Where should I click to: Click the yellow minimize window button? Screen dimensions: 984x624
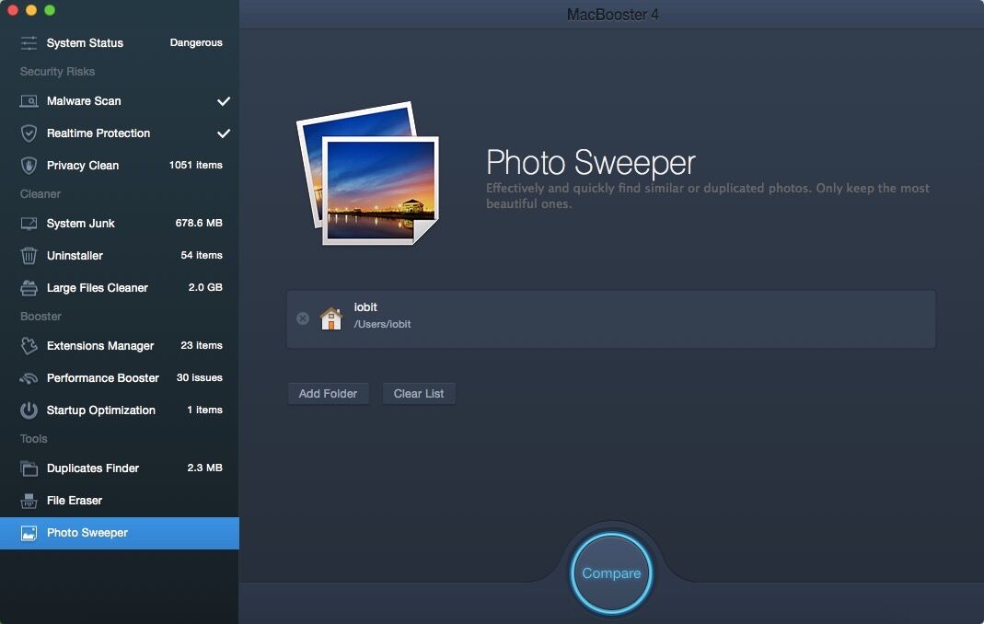(30, 10)
